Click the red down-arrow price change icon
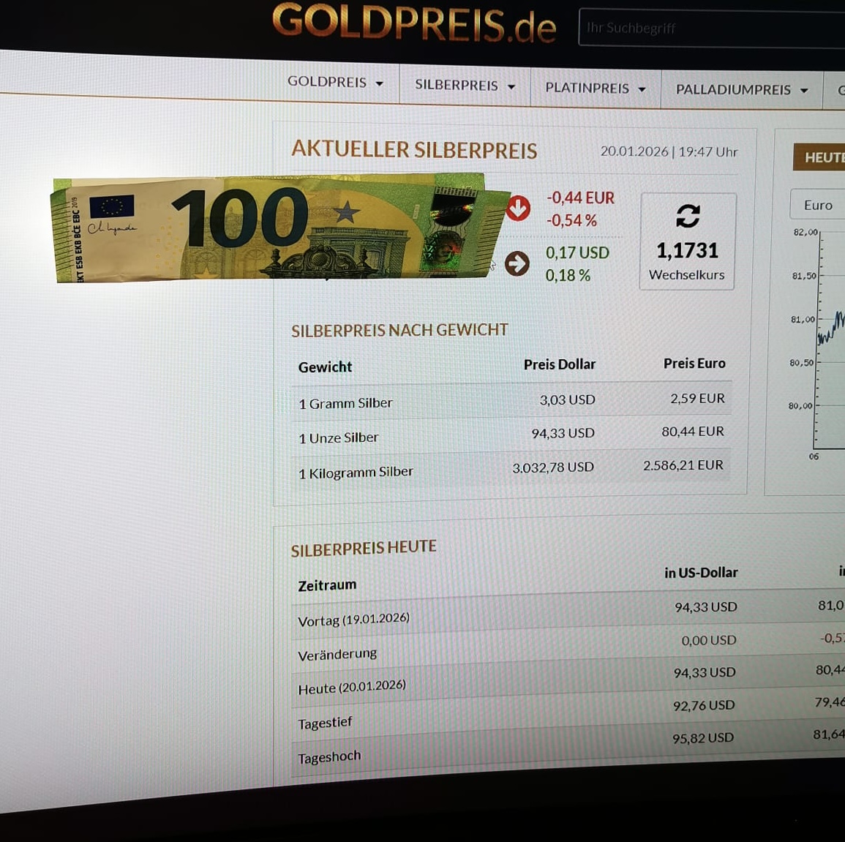The height and width of the screenshot is (842, 845). click(x=517, y=208)
